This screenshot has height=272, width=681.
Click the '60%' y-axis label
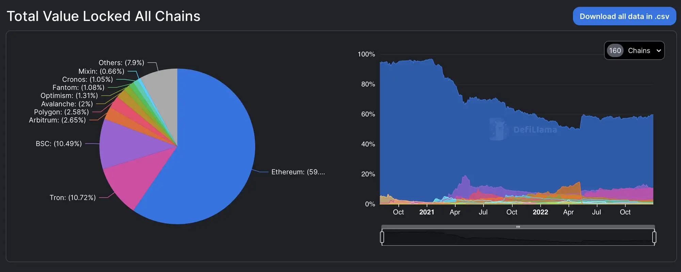coord(368,114)
